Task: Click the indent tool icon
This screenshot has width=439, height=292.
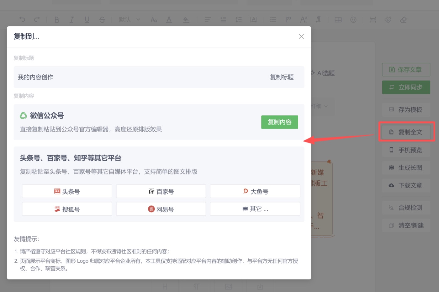Action: (223, 20)
